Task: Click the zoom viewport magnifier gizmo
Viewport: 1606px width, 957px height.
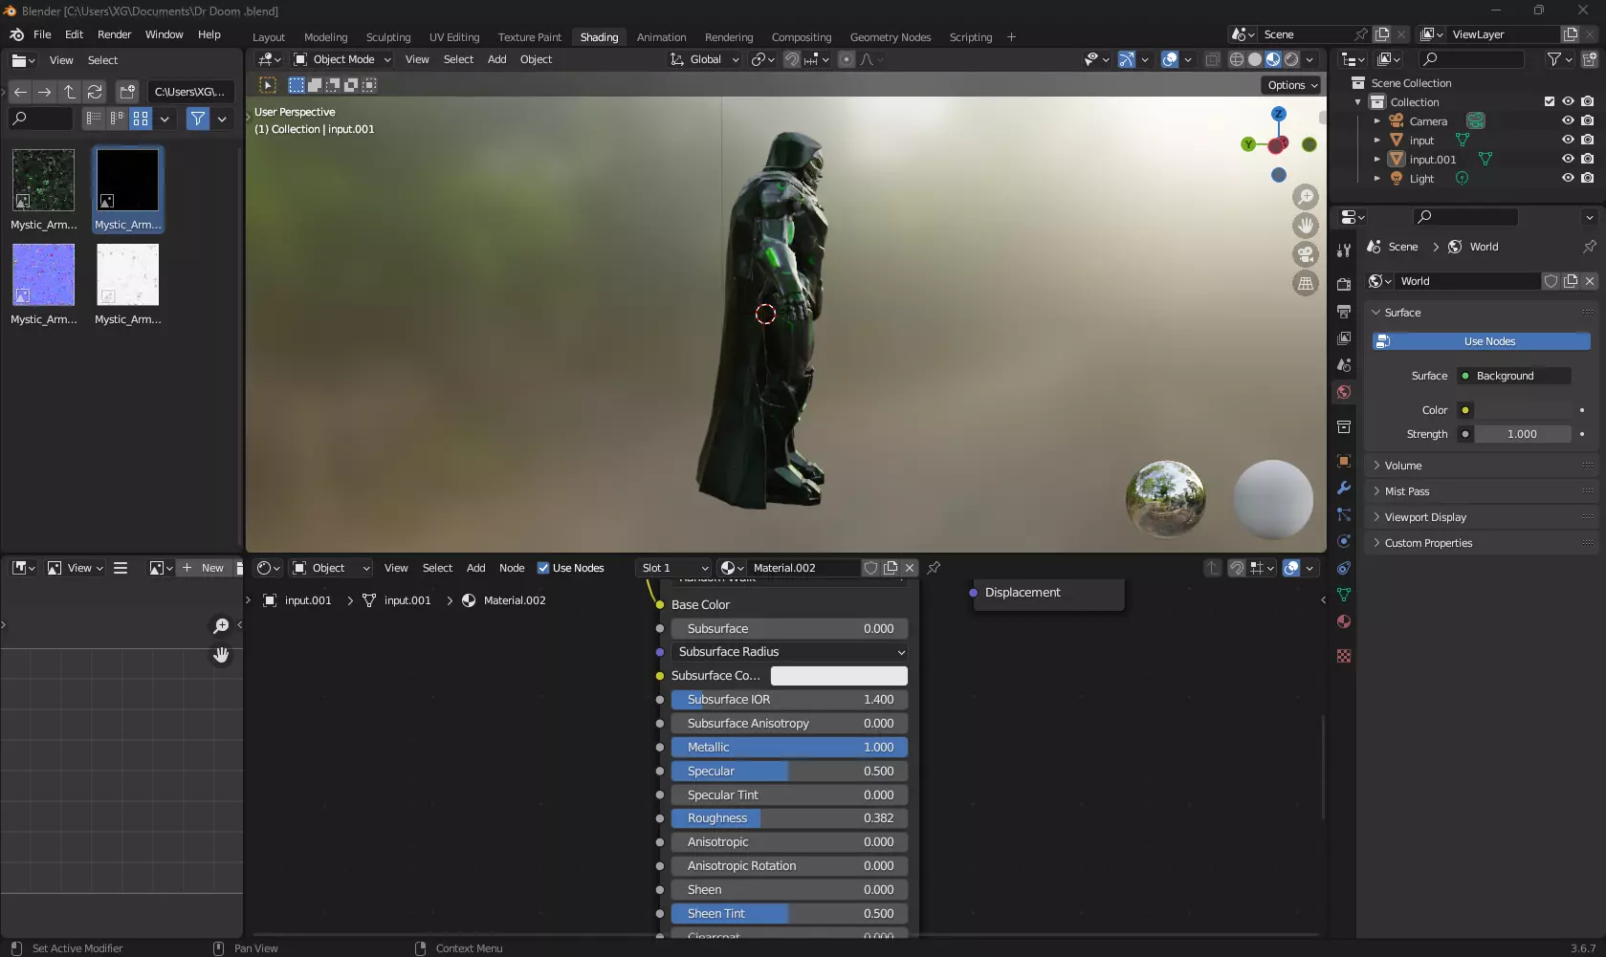Action: point(1306,197)
